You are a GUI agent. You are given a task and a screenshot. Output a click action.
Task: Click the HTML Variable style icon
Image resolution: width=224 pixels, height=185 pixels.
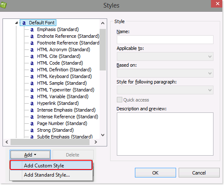pyautogui.click(x=32, y=97)
